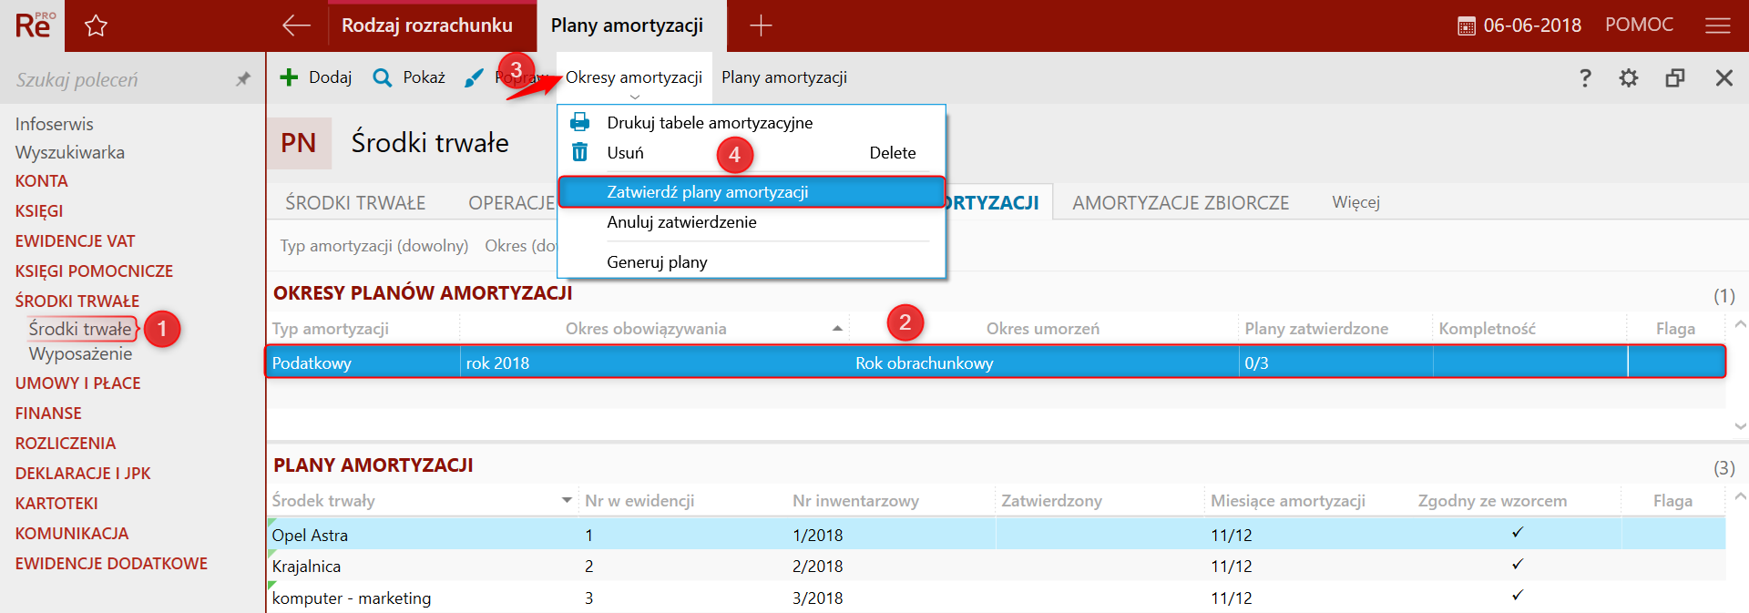Click the trash icon beside Usuń
The image size is (1749, 613).
tap(579, 152)
